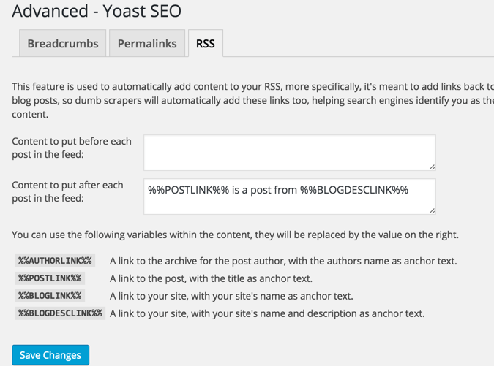Click the %%POSTLINK%% variable tag in list
This screenshot has height=366, width=494.
[x=50, y=278]
